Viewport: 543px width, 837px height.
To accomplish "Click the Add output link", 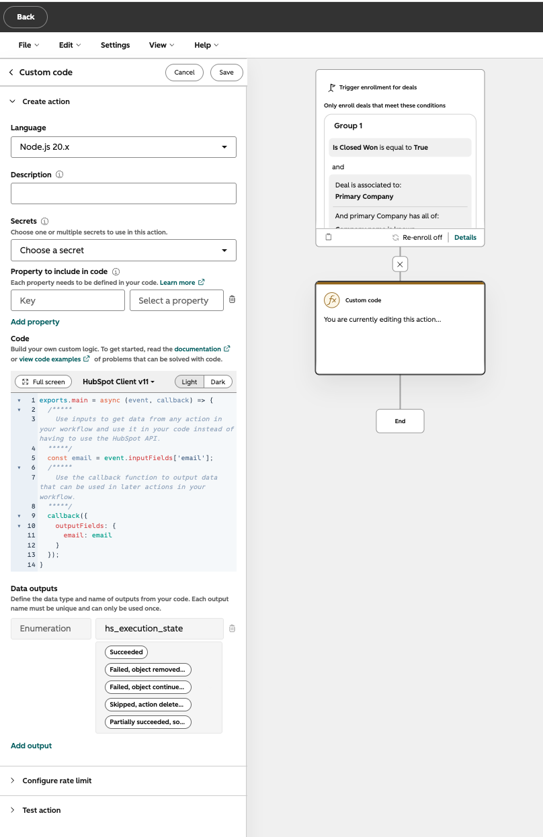I will (31, 746).
